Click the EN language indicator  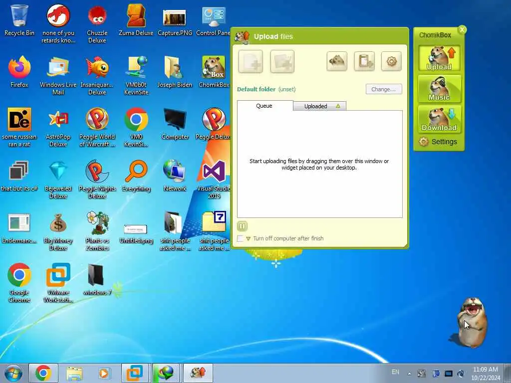pos(395,372)
